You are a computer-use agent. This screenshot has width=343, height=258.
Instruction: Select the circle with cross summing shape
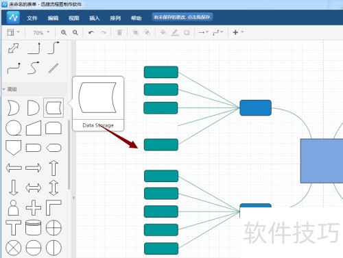coord(54,228)
